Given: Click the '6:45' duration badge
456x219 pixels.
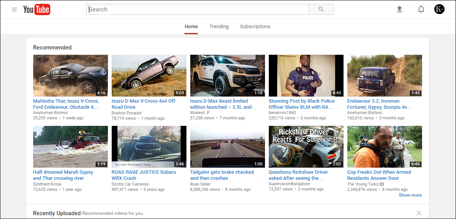Looking at the screenshot, I should pyautogui.click(x=415, y=164).
